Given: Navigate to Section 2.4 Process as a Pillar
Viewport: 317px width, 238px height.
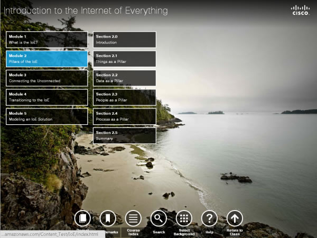Looking at the screenshot, I should click(x=125, y=116).
